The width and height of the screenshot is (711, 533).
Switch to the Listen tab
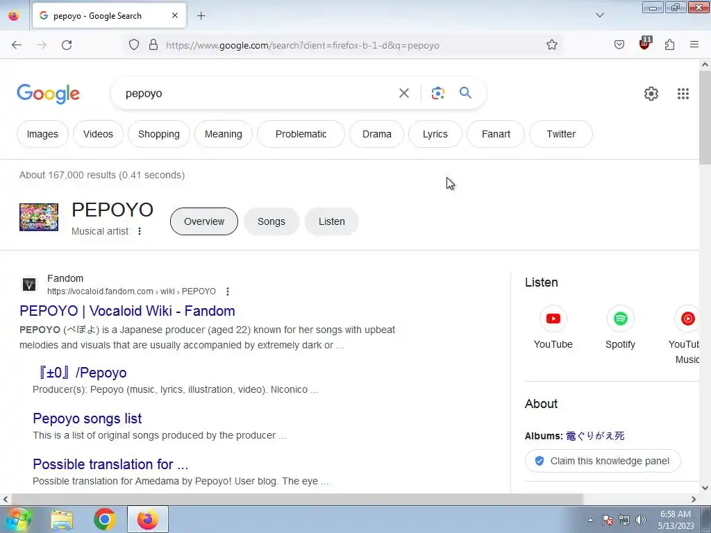[x=331, y=221]
